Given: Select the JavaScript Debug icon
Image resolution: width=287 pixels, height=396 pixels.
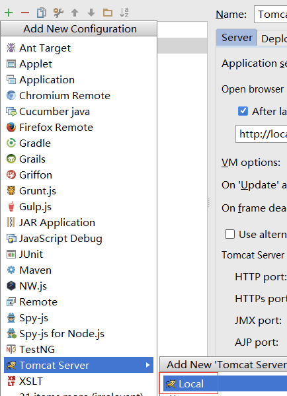Looking at the screenshot, I should (11, 239).
